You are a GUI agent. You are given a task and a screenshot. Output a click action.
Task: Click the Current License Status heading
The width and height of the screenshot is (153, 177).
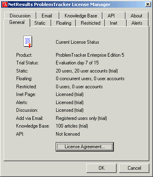pos(78,42)
